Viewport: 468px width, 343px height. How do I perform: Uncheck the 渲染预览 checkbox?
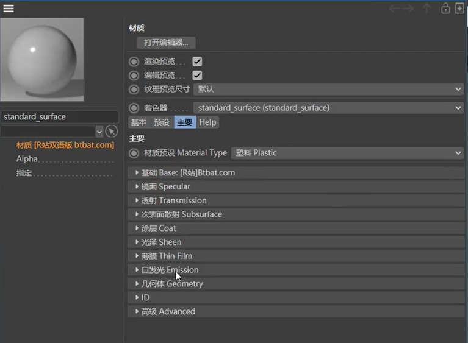(x=197, y=62)
